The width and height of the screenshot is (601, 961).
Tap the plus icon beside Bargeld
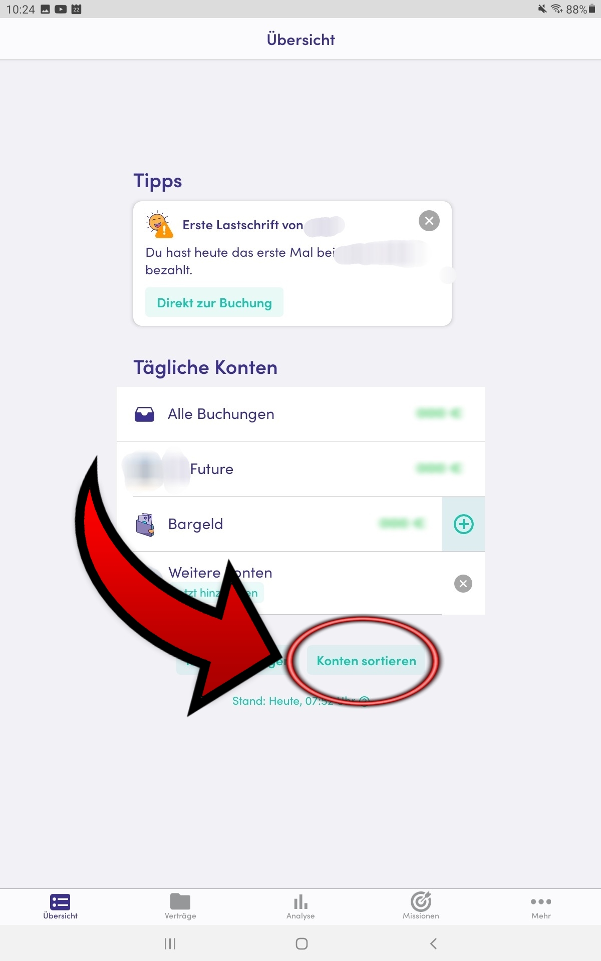click(464, 524)
